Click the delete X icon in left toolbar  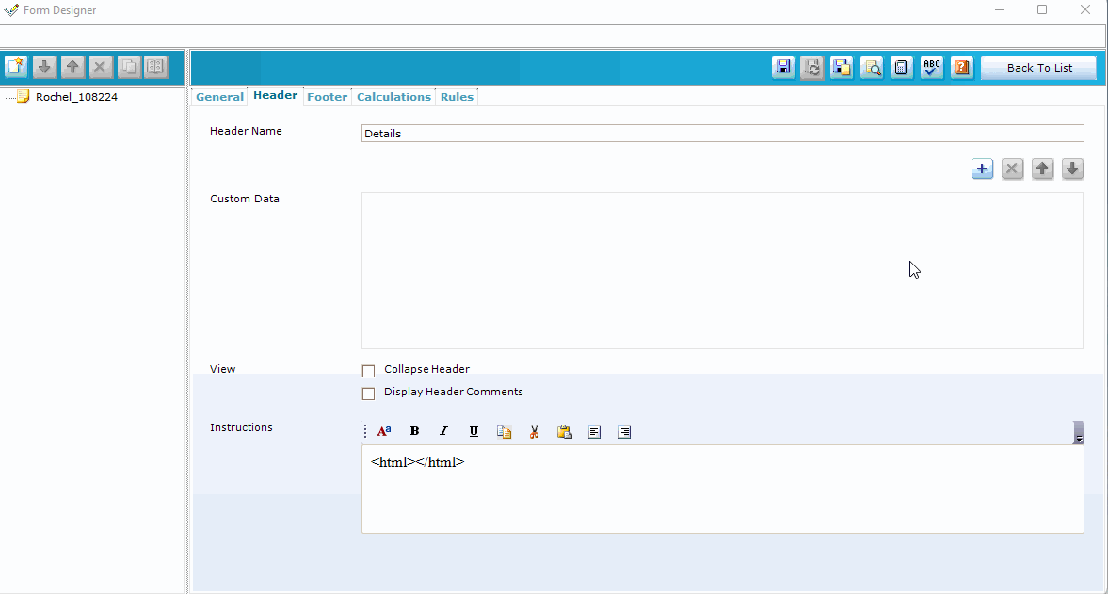[x=100, y=67]
